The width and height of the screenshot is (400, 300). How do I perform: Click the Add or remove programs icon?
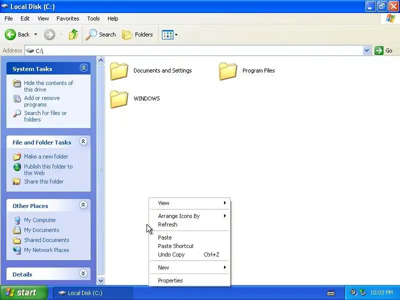pos(17,98)
